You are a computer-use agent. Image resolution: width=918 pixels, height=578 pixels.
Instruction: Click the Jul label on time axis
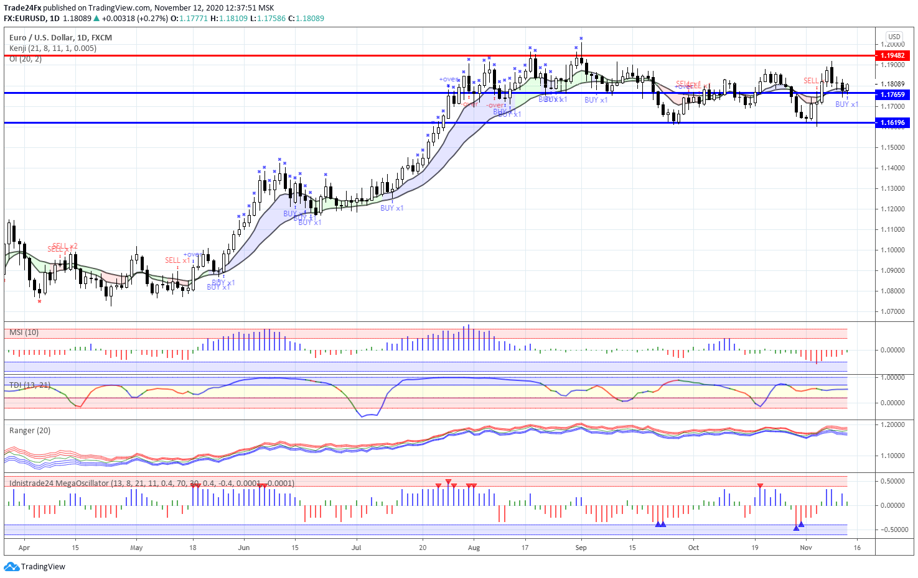(x=357, y=548)
